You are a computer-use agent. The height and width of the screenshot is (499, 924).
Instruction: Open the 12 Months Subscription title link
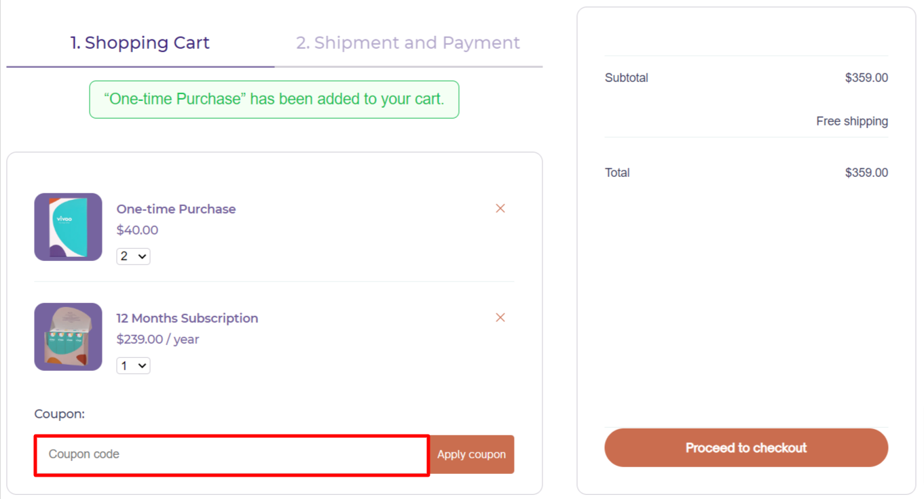(x=187, y=318)
